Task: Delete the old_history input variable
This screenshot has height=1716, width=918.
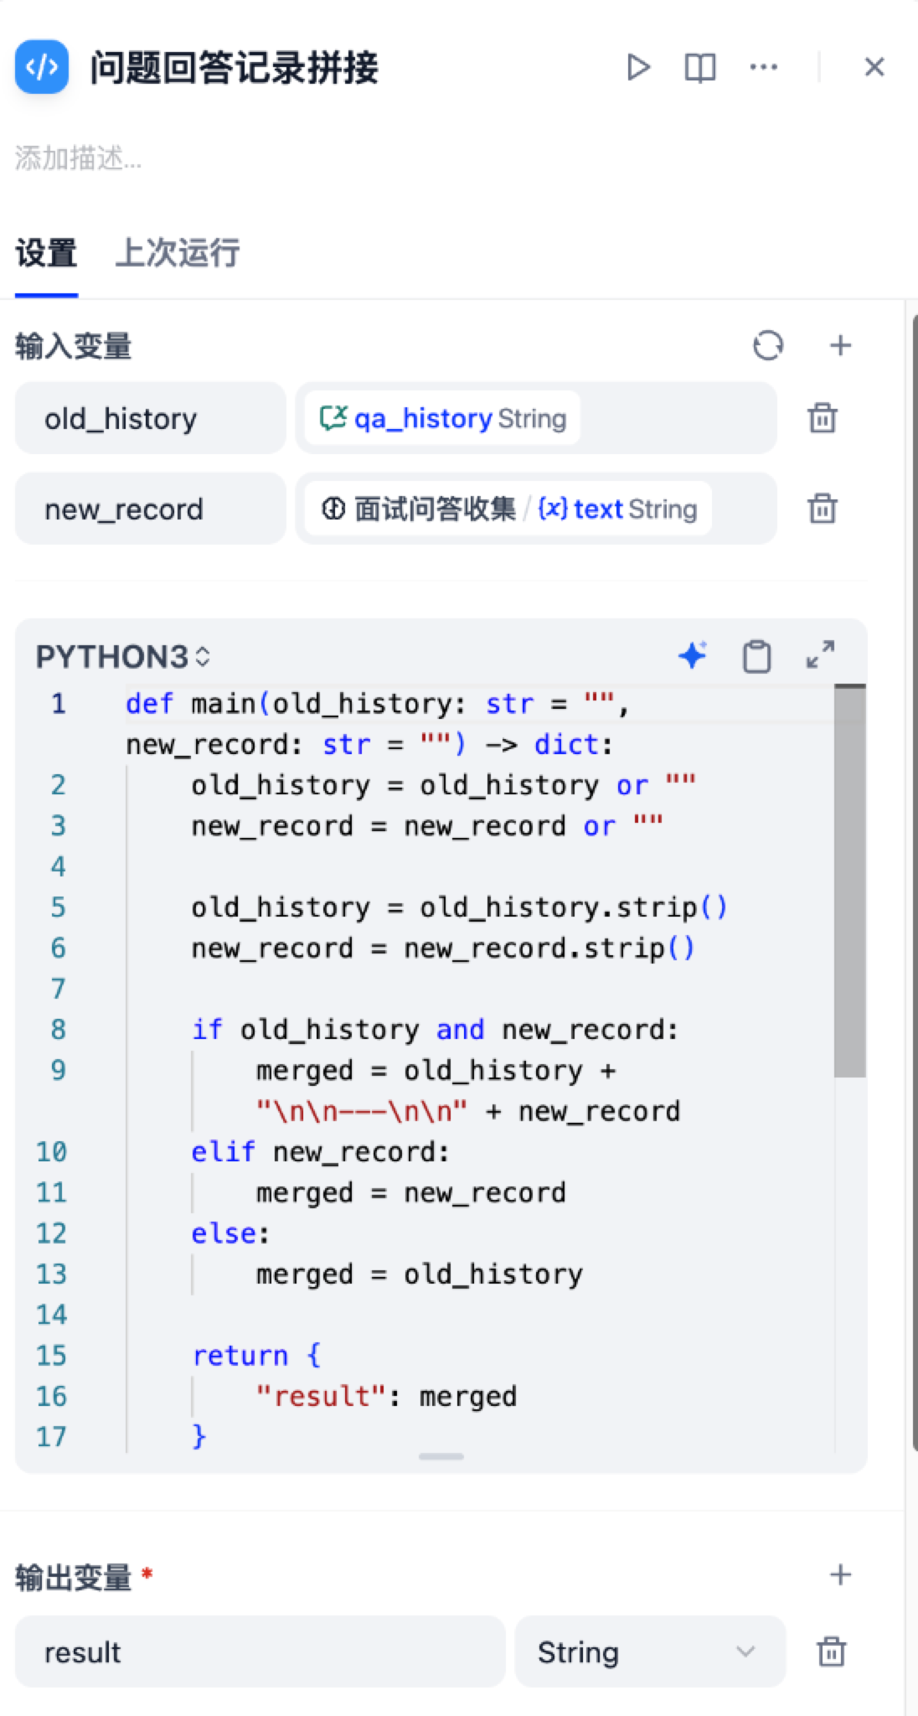Action: tap(823, 418)
